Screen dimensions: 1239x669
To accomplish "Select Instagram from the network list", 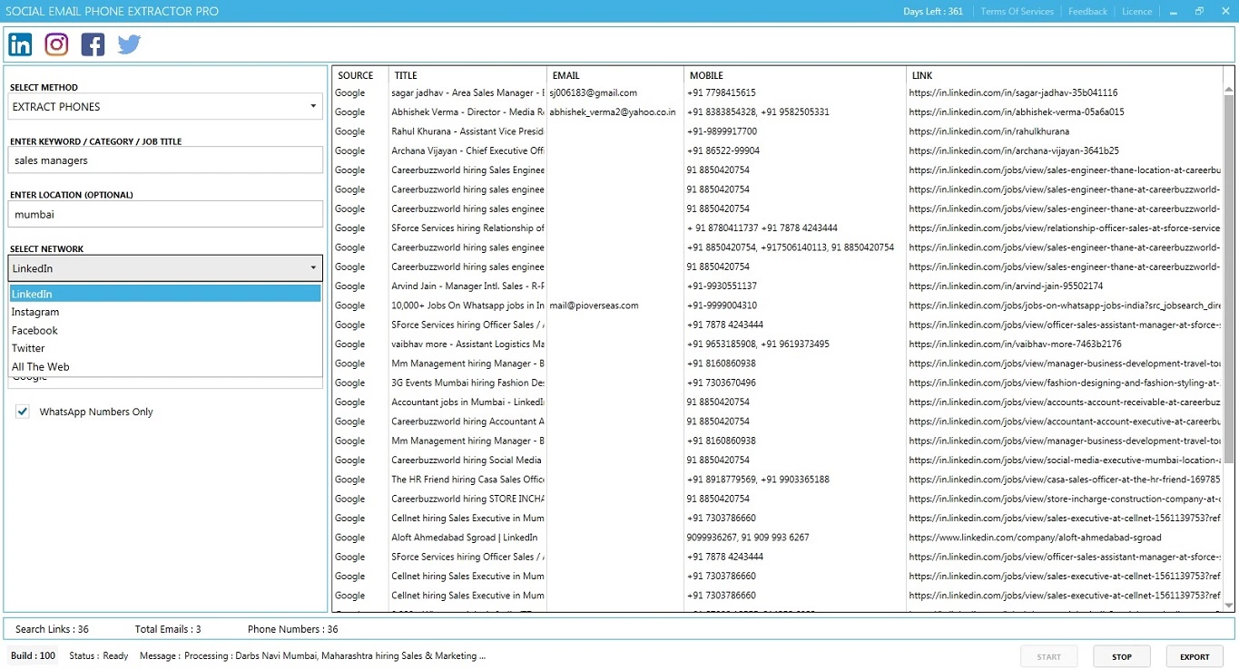I will [35, 312].
